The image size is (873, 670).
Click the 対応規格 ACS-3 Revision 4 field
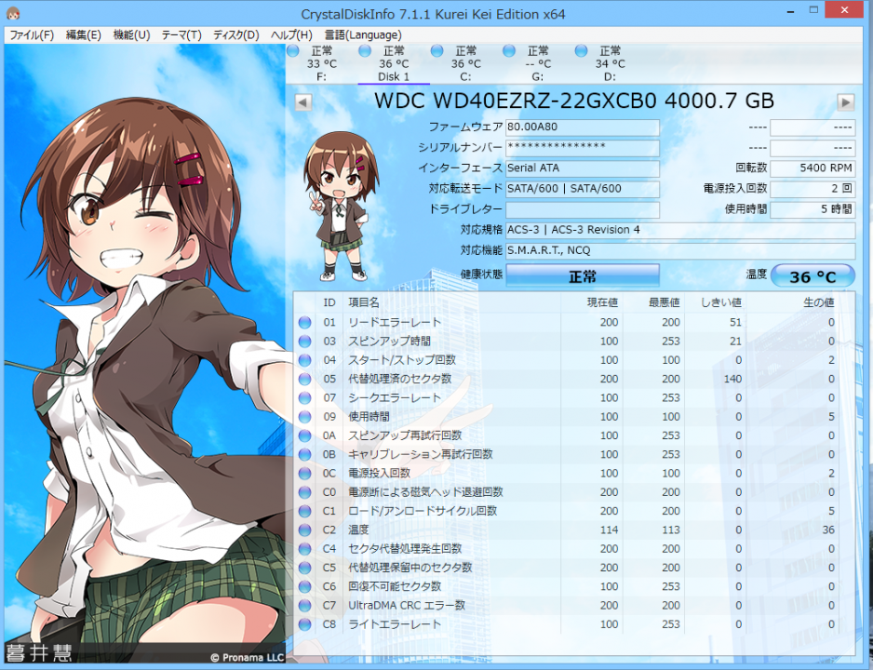[680, 230]
